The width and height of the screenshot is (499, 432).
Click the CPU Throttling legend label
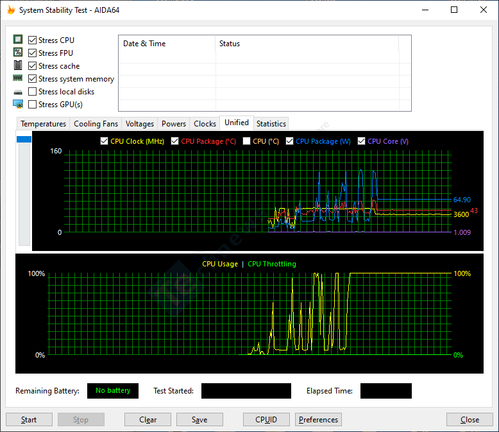coord(272,264)
